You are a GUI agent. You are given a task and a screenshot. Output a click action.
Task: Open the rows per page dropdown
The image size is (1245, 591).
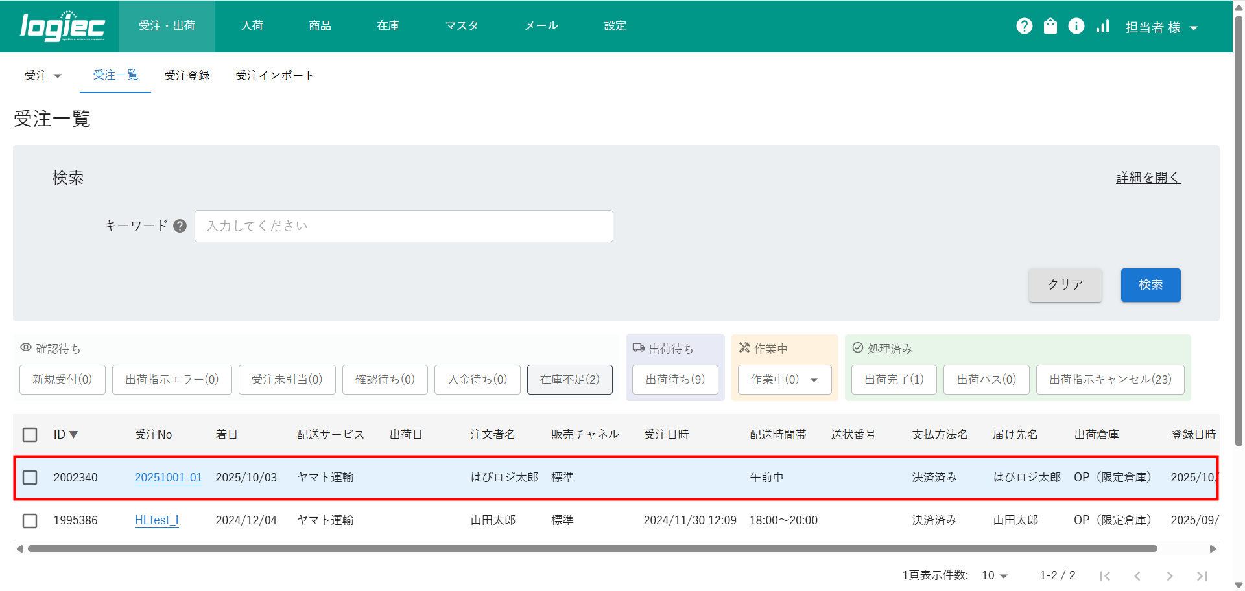[994, 575]
